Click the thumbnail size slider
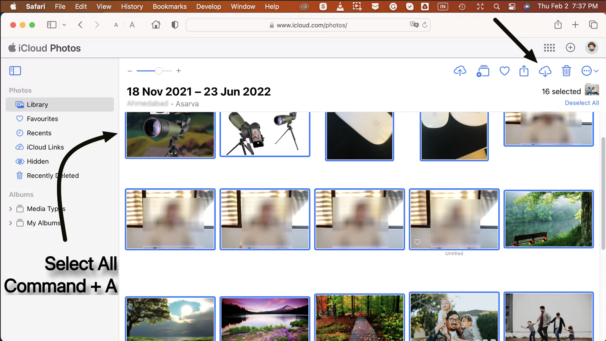The height and width of the screenshot is (341, 606). point(155,71)
